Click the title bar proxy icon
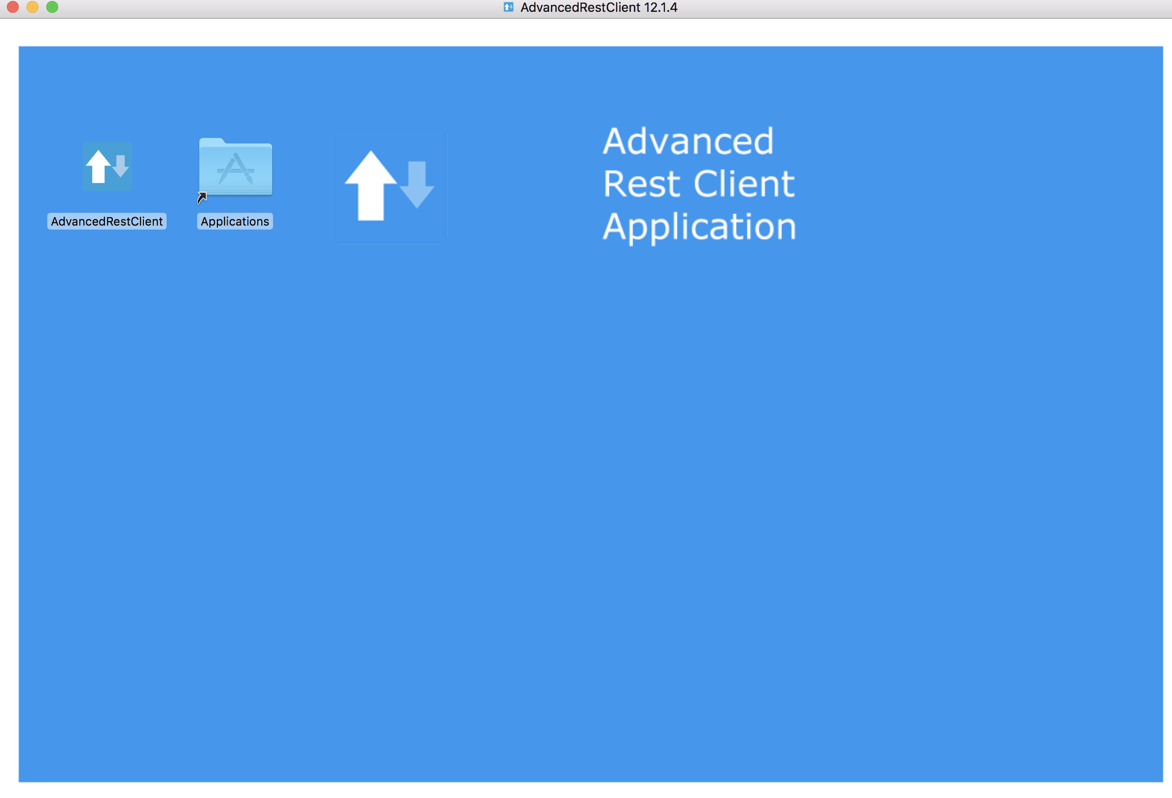1172x798 pixels. (508, 7)
